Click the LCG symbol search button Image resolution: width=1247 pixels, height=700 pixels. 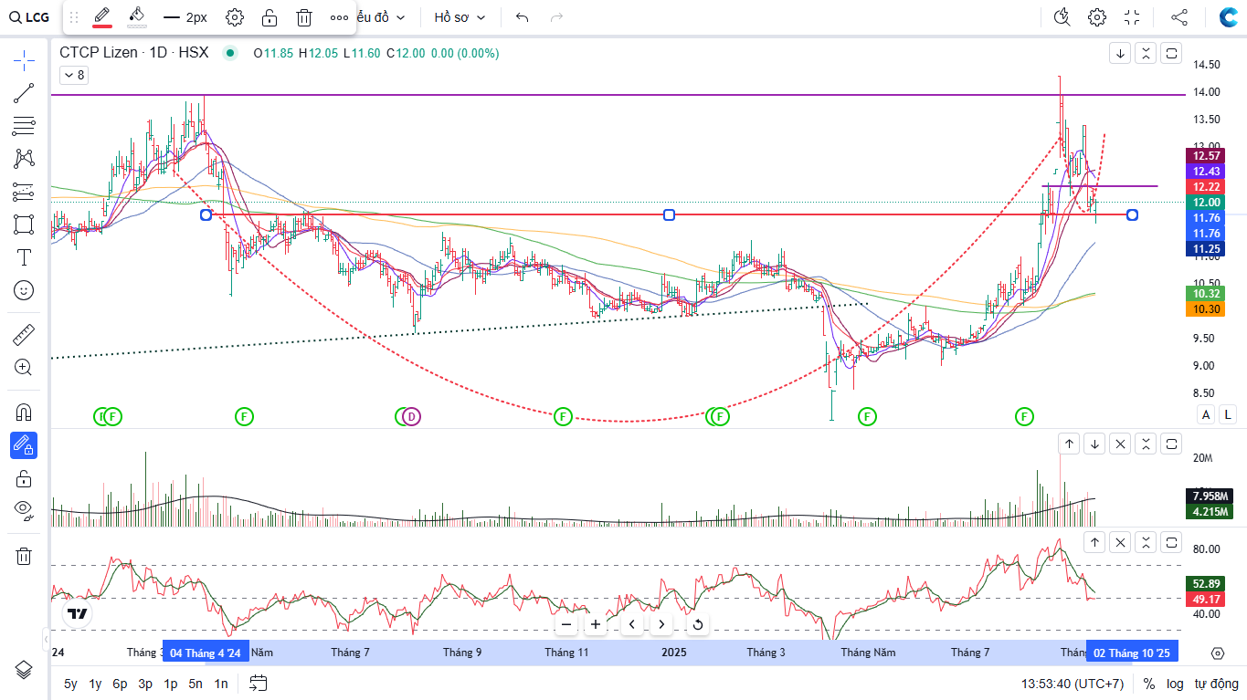[x=30, y=17]
